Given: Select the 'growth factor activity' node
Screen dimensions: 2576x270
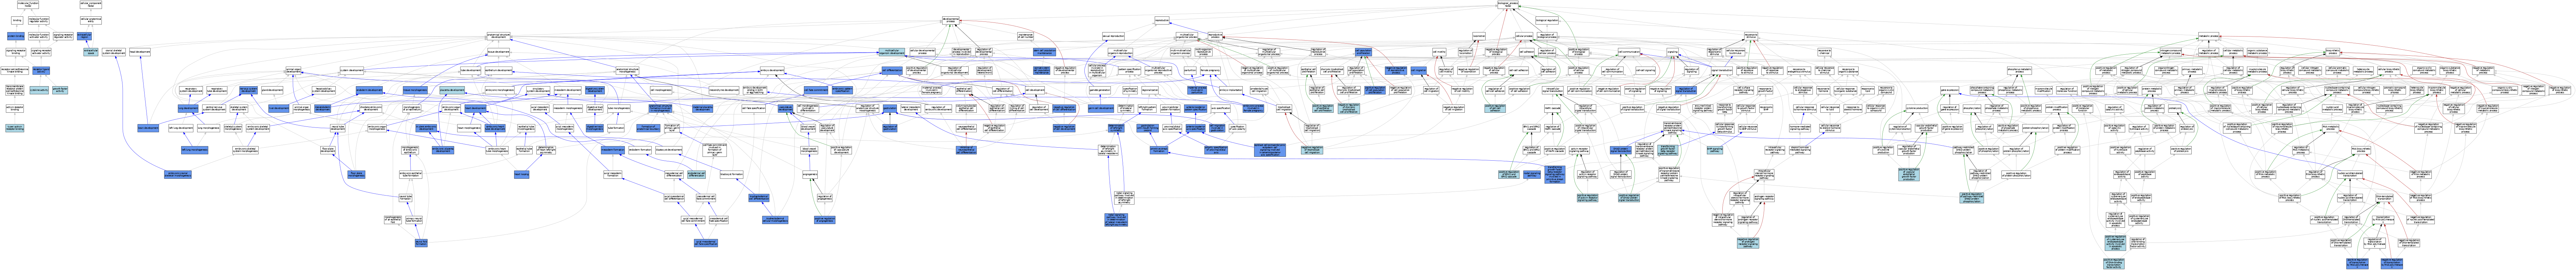Looking at the screenshot, I should pos(60,90).
